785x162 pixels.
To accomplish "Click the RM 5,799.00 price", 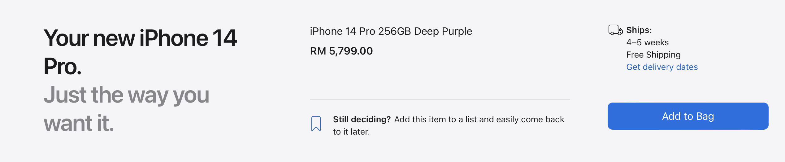I will tap(341, 51).
